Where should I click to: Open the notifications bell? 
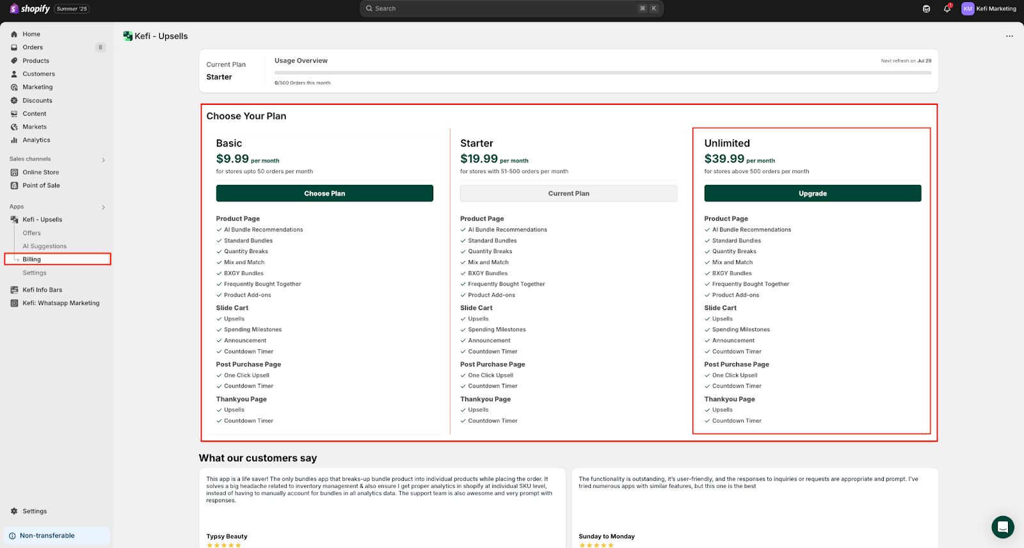947,9
